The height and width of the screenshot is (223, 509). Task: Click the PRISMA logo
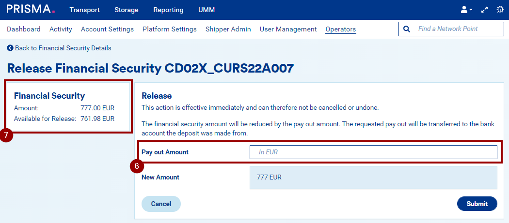coord(31,9)
